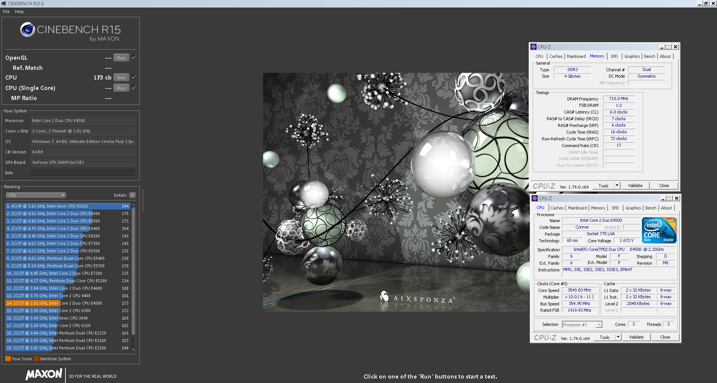
Task: Open the Help menu
Action: (19, 12)
